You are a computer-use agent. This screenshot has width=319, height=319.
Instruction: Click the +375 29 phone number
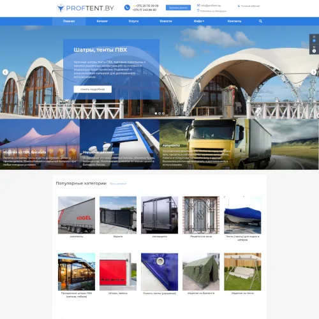click(147, 6)
